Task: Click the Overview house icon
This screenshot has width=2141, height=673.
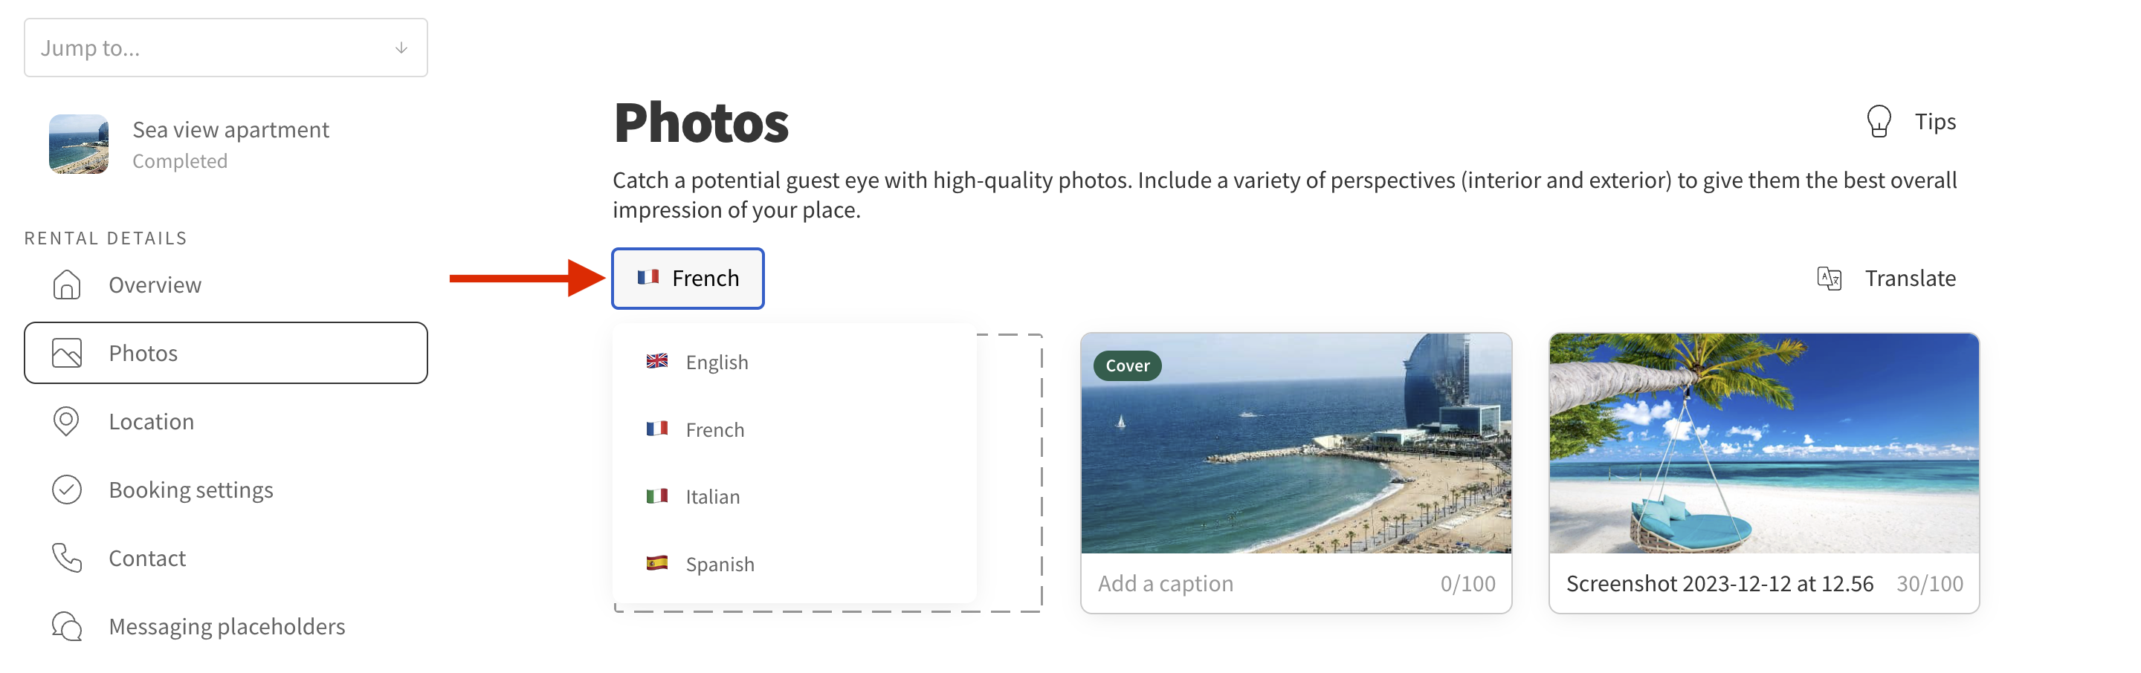Action: (x=66, y=285)
